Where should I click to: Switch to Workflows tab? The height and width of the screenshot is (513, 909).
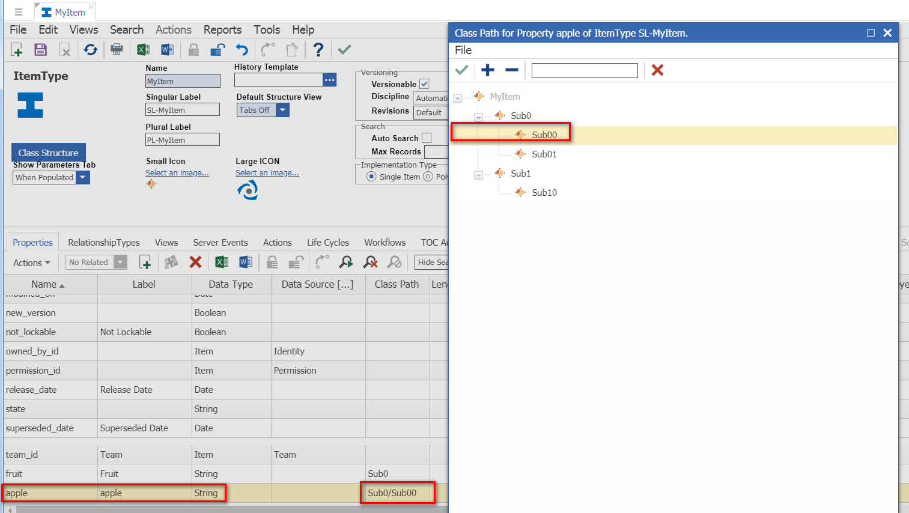point(385,242)
